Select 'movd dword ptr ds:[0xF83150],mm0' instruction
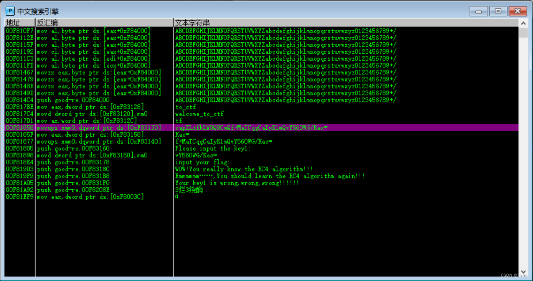The width and height of the screenshot is (533, 281). click(x=92, y=155)
